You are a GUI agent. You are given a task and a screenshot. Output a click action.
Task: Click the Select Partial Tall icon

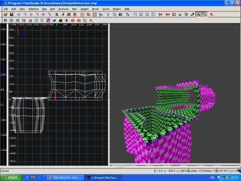tap(69, 15)
